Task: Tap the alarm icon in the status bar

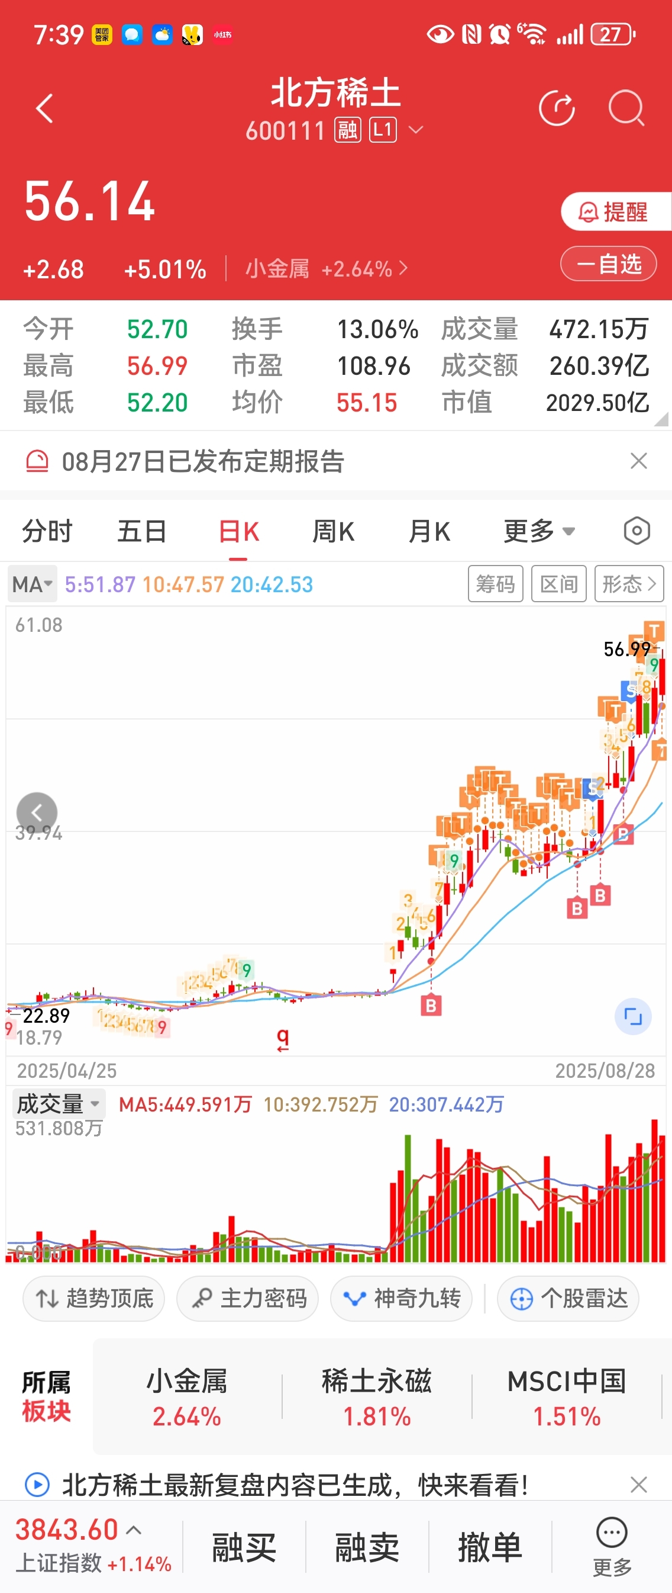Action: click(500, 34)
